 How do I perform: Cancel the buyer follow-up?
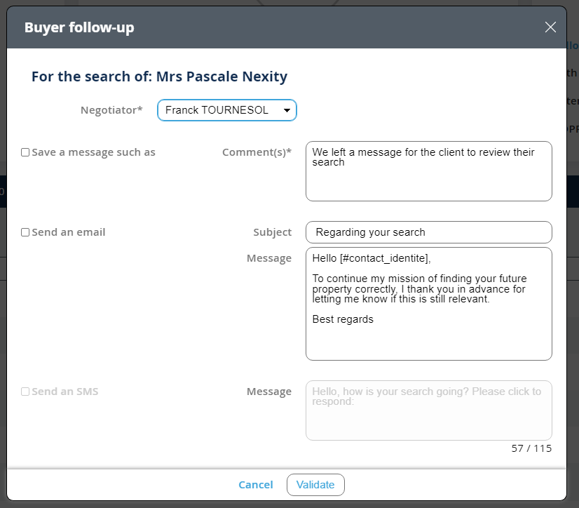[x=256, y=485]
